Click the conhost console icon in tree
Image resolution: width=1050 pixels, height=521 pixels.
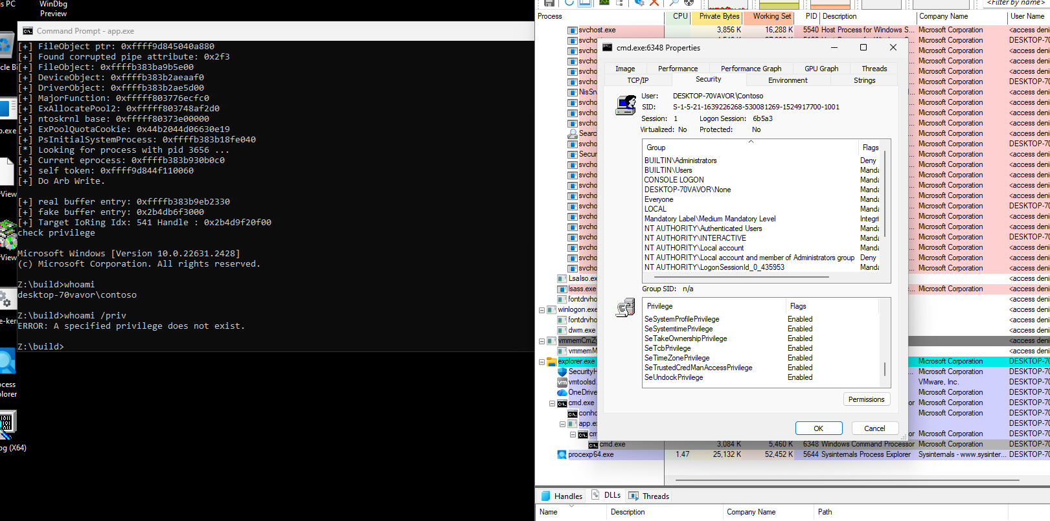pyautogui.click(x=573, y=413)
